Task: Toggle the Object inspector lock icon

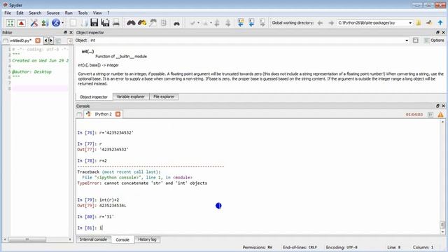Action: [x=416, y=41]
